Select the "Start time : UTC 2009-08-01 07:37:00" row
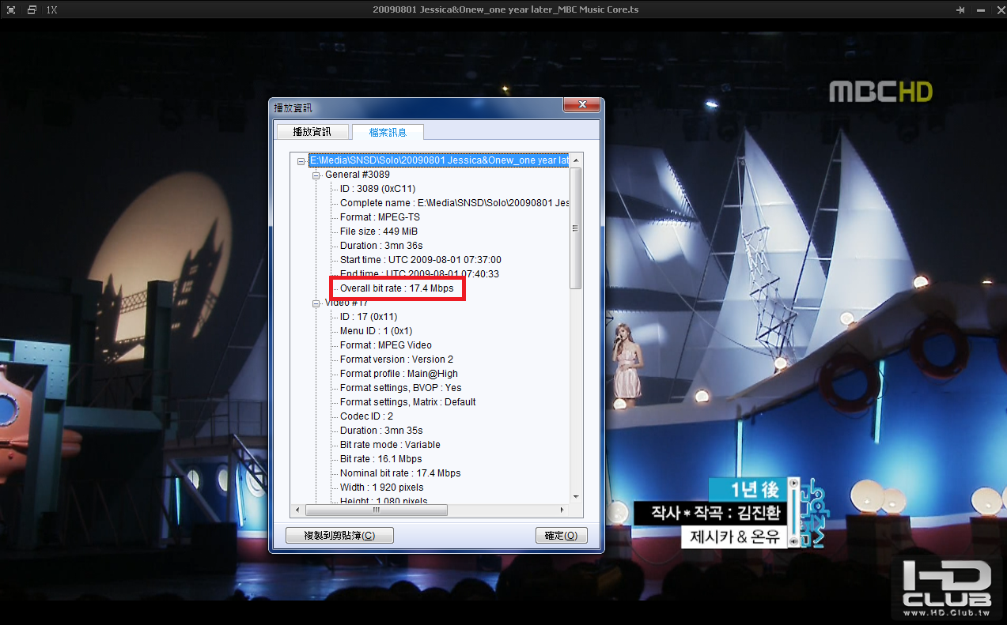The image size is (1007, 625). tap(421, 260)
